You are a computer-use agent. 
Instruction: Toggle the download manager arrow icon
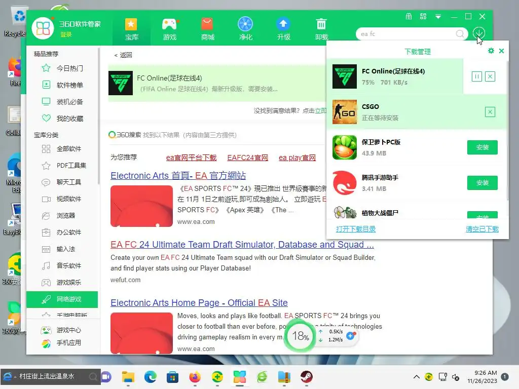pyautogui.click(x=478, y=33)
